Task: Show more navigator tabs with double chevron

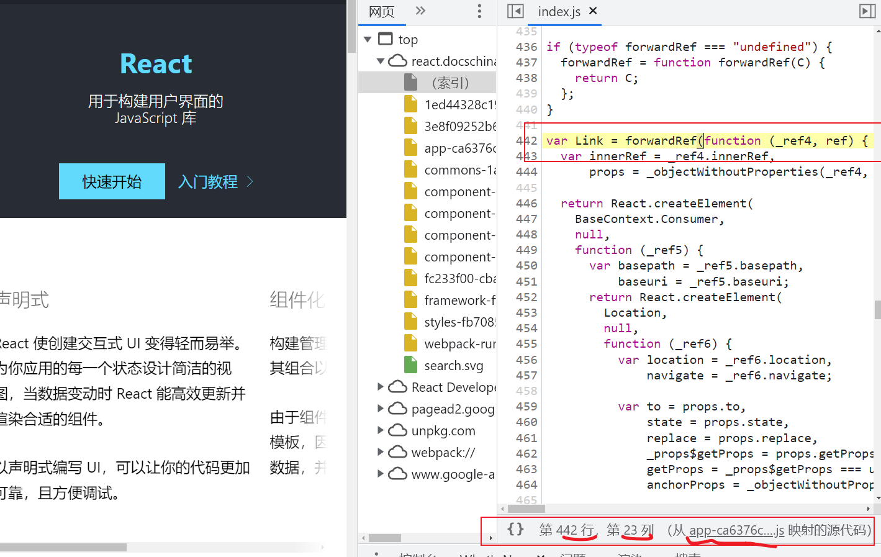Action: [420, 11]
